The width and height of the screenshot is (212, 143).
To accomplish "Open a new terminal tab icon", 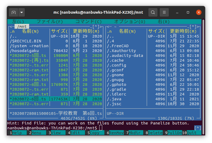I will point(13,13).
